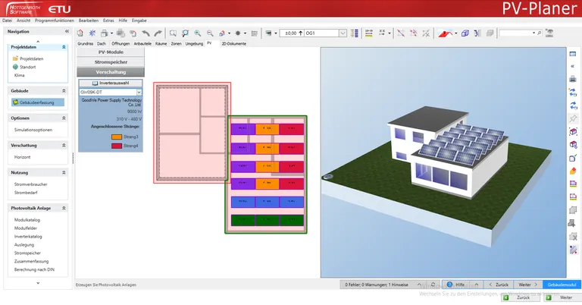Image resolution: width=582 pixels, height=305 pixels.
Task: Switch to the Dach tab
Action: click(x=102, y=44)
